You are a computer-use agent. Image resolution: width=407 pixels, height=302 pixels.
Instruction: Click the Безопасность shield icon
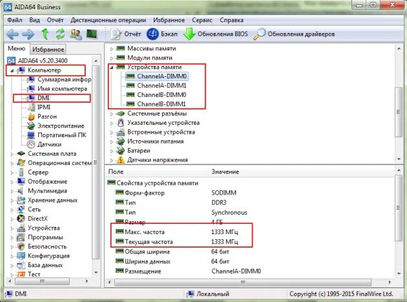click(21, 246)
